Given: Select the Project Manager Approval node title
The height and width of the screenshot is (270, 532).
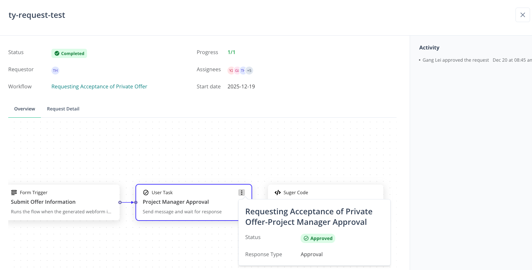Looking at the screenshot, I should pos(176,202).
